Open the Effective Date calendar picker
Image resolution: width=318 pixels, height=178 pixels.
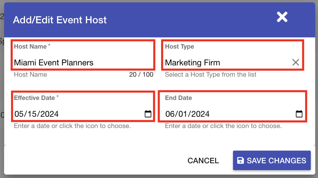point(148,114)
